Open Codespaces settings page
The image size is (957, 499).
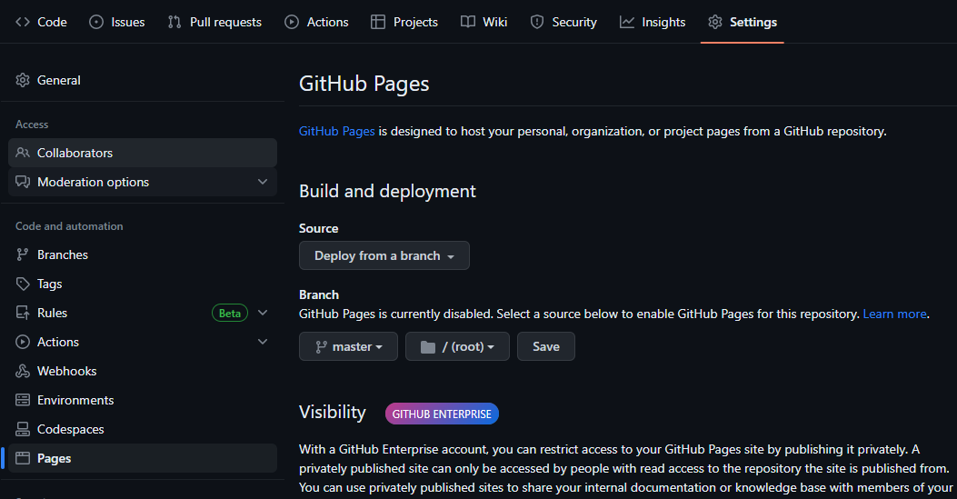click(143, 429)
